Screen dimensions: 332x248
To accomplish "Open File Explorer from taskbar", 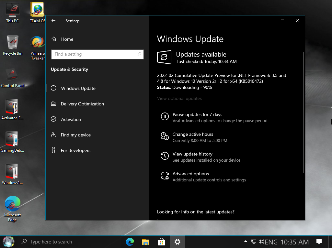I will click(x=145, y=242).
